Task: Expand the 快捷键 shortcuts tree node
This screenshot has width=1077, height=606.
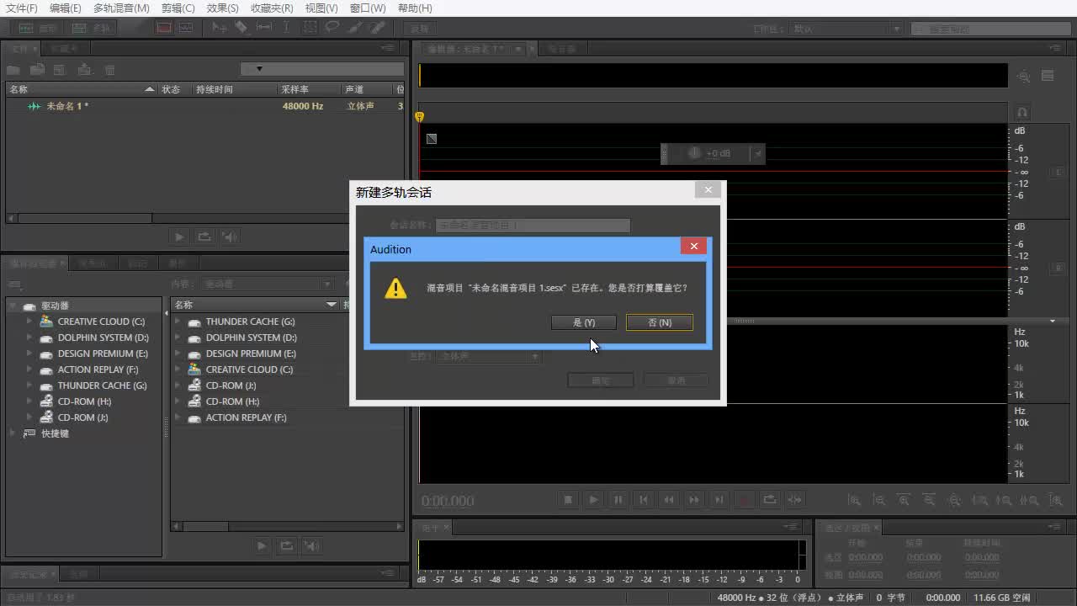Action: click(x=13, y=433)
